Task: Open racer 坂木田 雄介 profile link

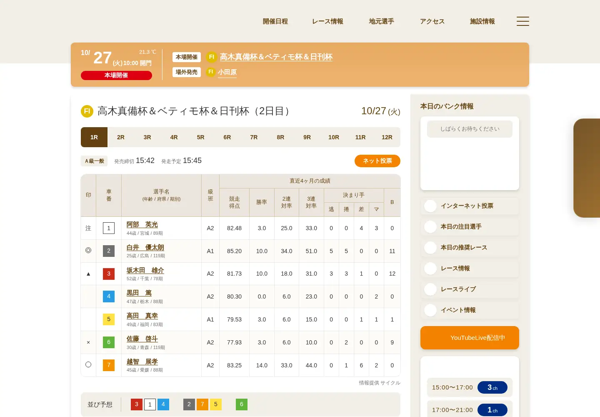Action: pyautogui.click(x=145, y=270)
